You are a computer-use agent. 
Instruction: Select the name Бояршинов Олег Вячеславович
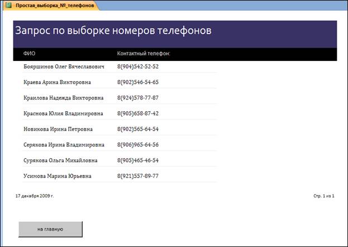click(x=64, y=66)
